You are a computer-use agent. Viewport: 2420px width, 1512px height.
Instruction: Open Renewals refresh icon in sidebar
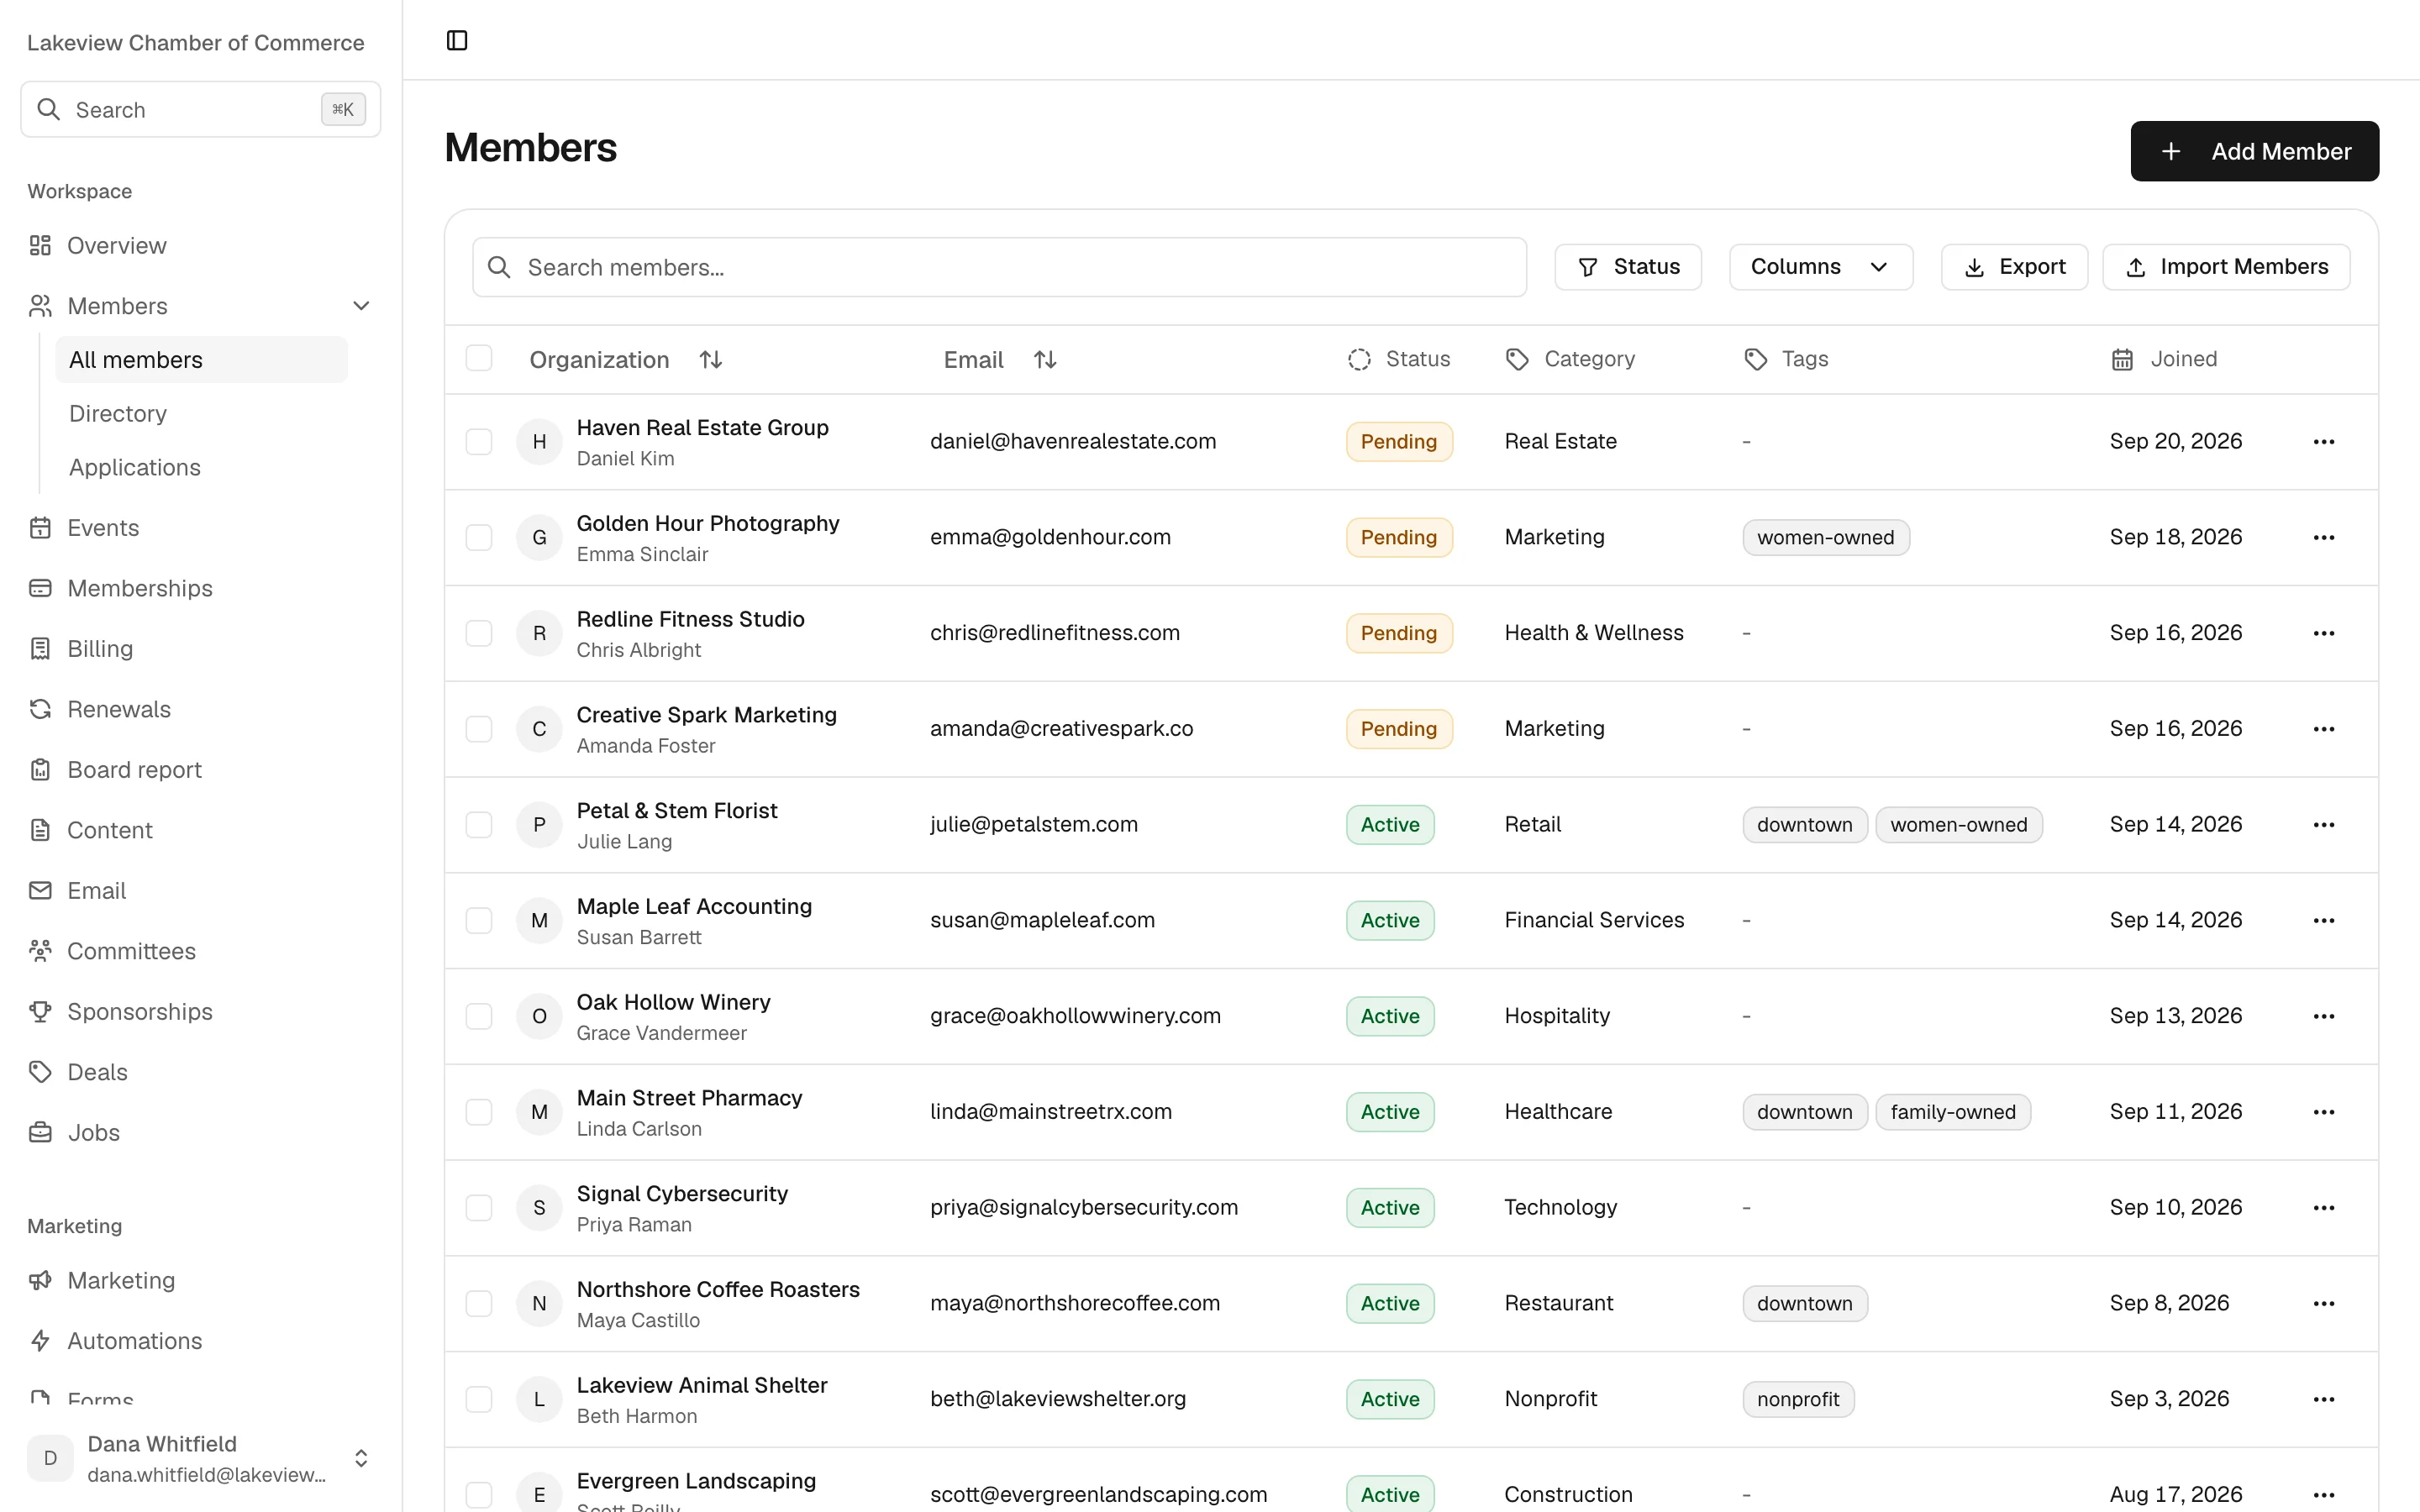tap(40, 709)
